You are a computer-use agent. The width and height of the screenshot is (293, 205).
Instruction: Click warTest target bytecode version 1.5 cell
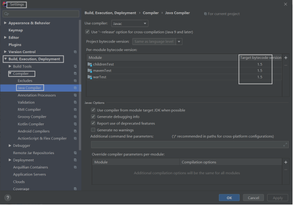click(260, 77)
